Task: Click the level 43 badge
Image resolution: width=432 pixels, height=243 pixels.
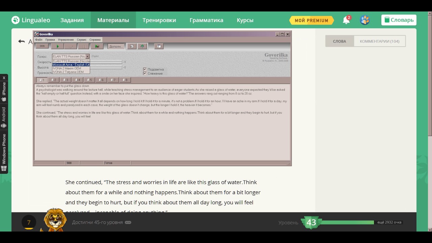Action: [x=311, y=222]
